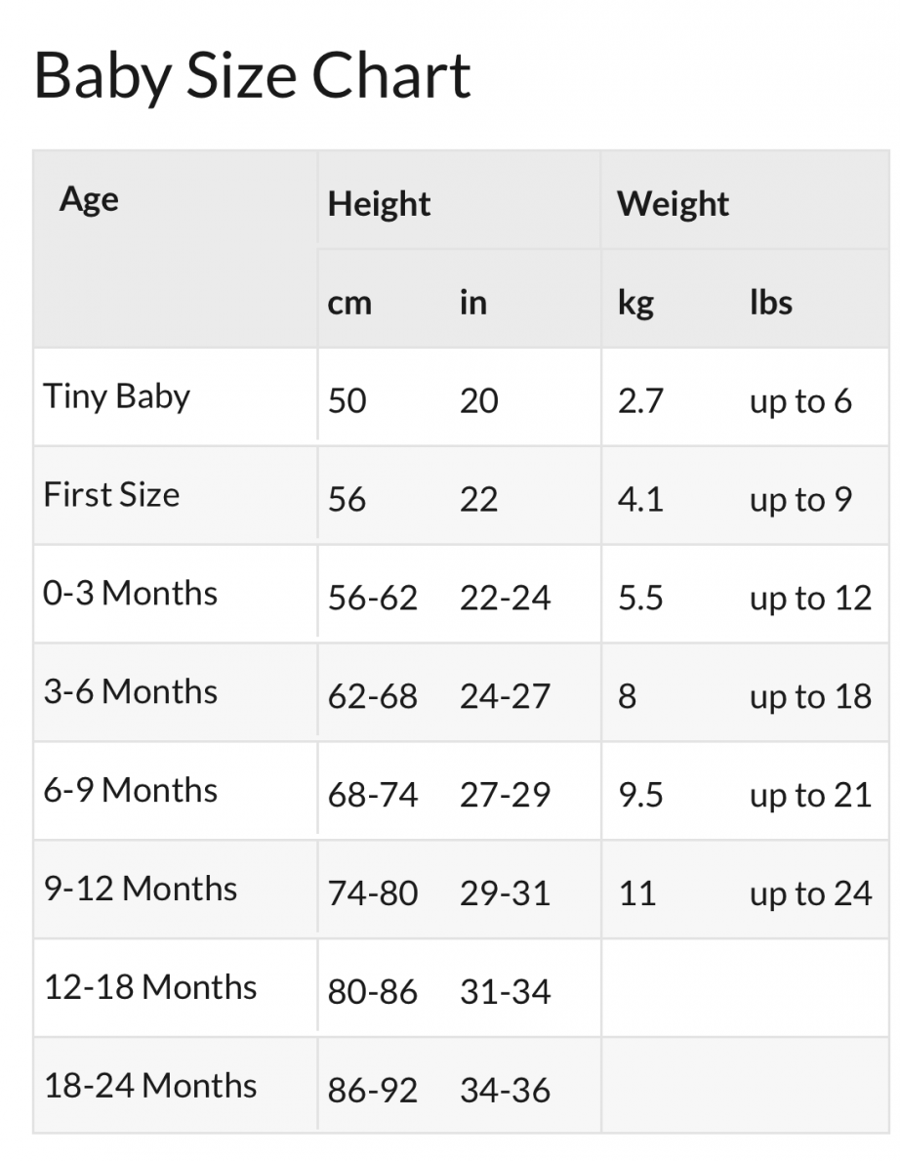
Task: Click the 6-9 Months row label
Action: (x=130, y=790)
